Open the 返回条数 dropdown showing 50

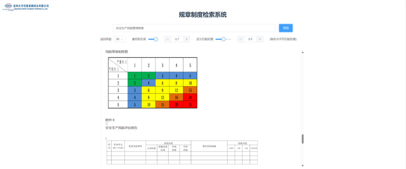pyautogui.click(x=120, y=39)
